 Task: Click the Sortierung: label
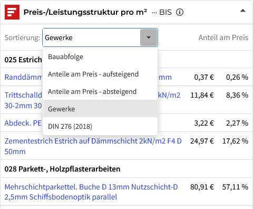[x=22, y=37]
